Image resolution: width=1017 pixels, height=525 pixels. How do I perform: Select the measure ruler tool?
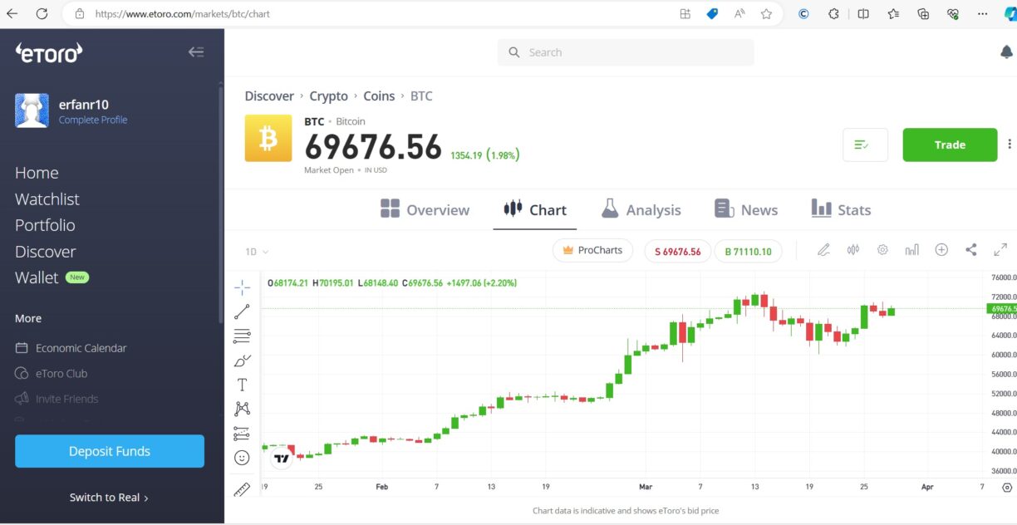coord(242,489)
